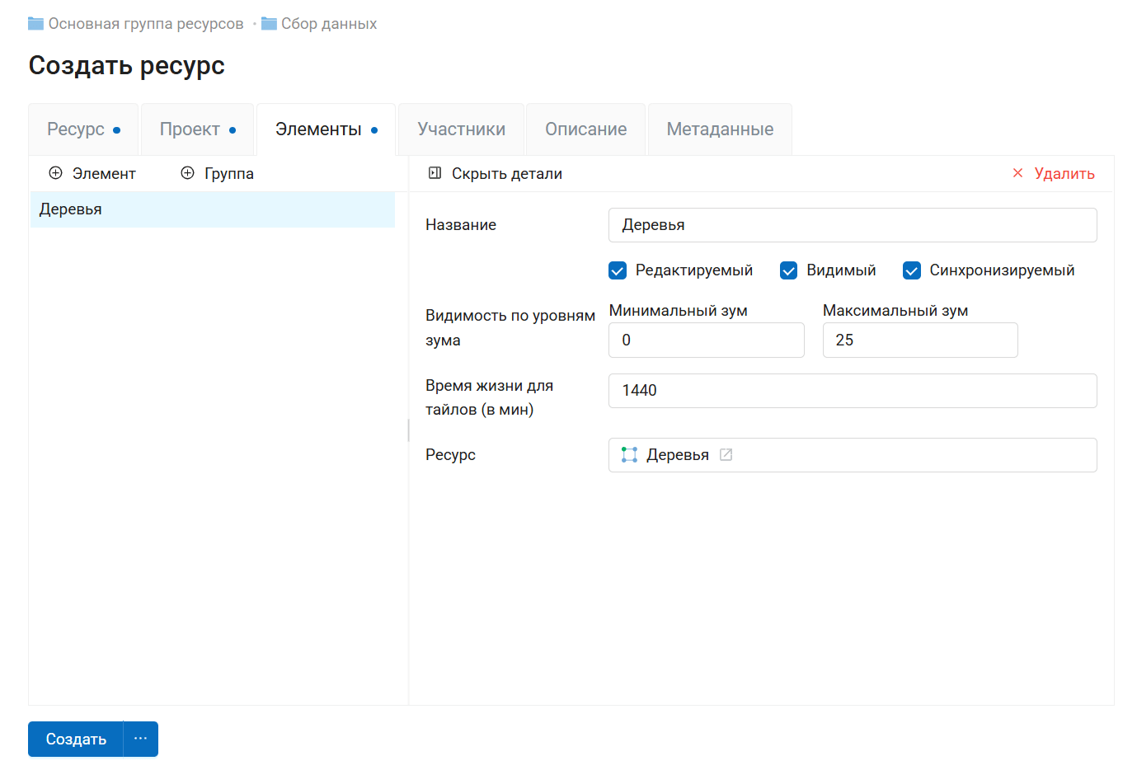The height and width of the screenshot is (770, 1137).
Task: Click the Создать button
Action: point(75,739)
